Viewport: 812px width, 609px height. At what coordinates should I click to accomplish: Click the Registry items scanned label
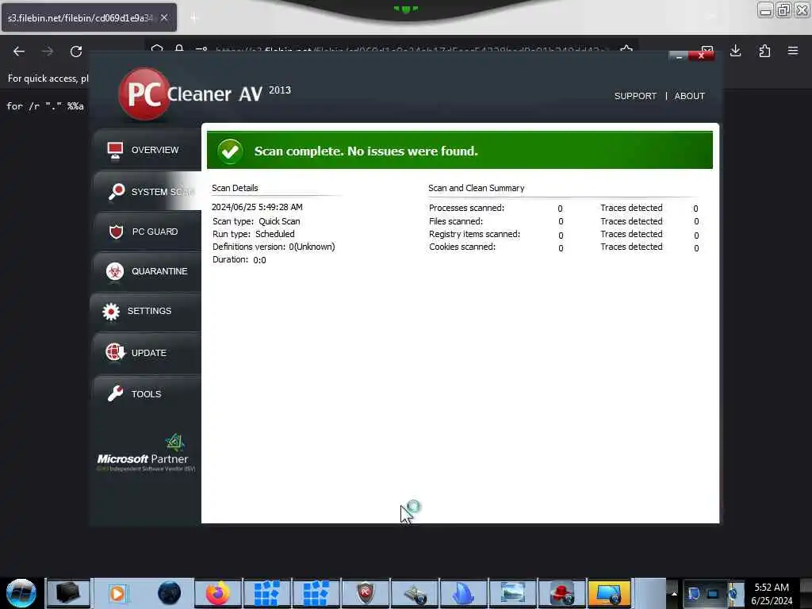pyautogui.click(x=474, y=234)
